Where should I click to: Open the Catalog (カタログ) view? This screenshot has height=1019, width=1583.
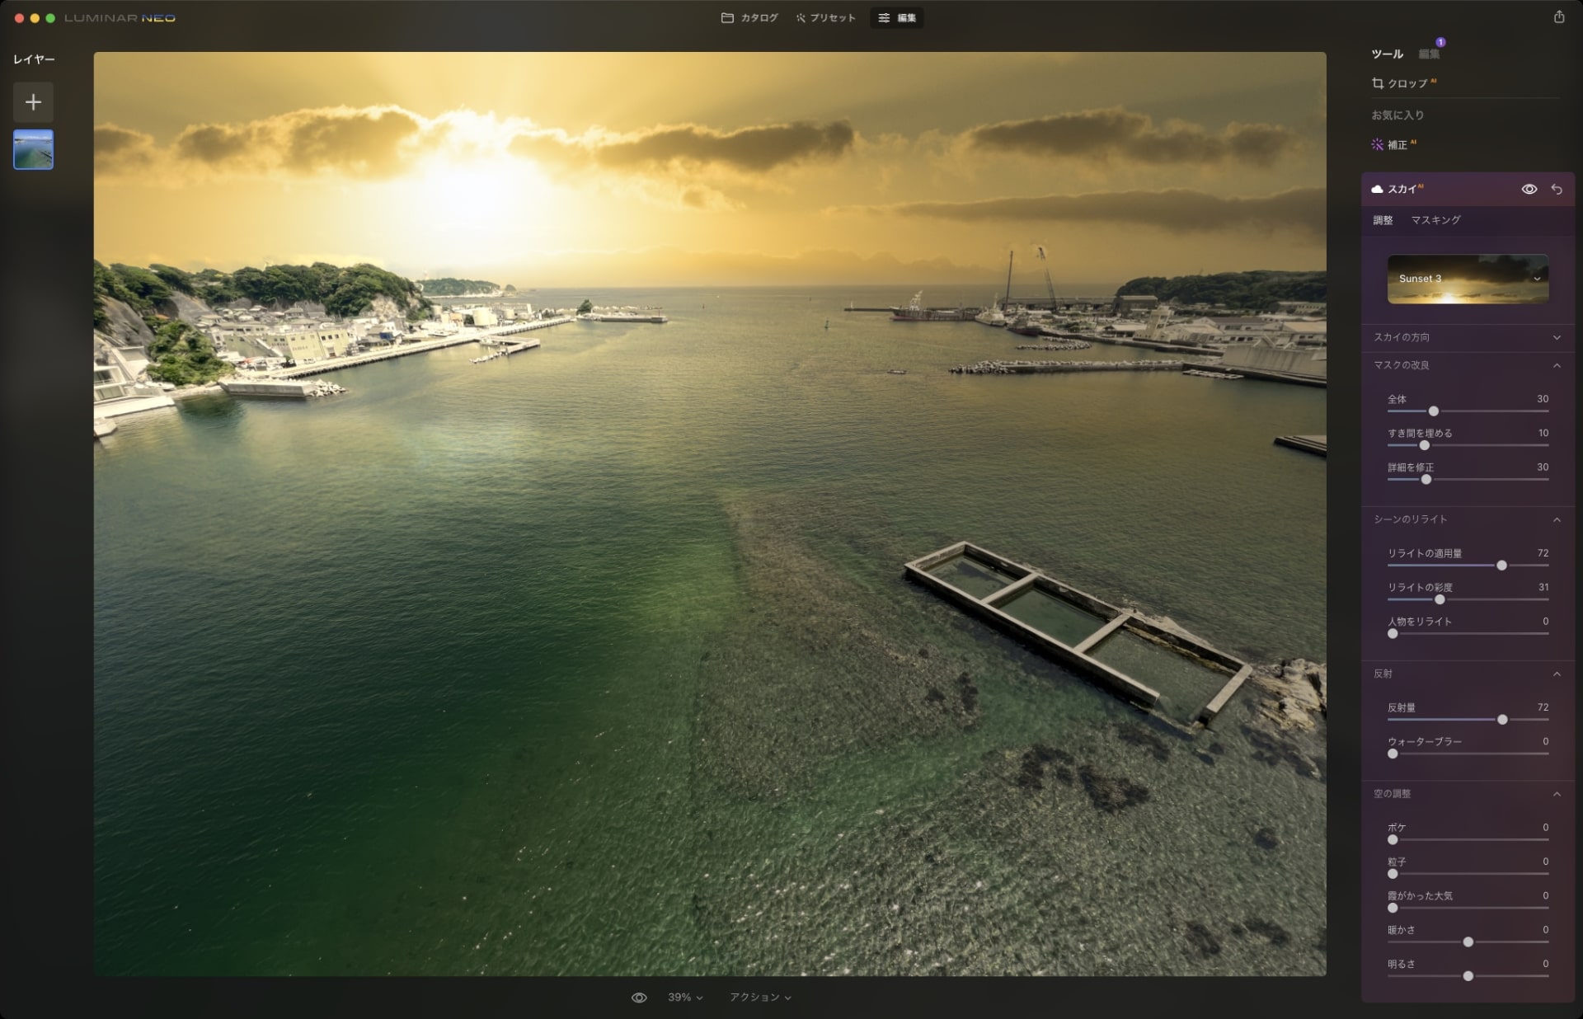tap(749, 18)
